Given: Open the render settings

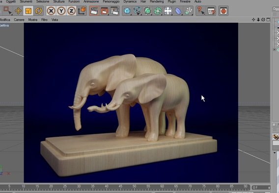Looking at the screenshot, I should click(x=115, y=11).
